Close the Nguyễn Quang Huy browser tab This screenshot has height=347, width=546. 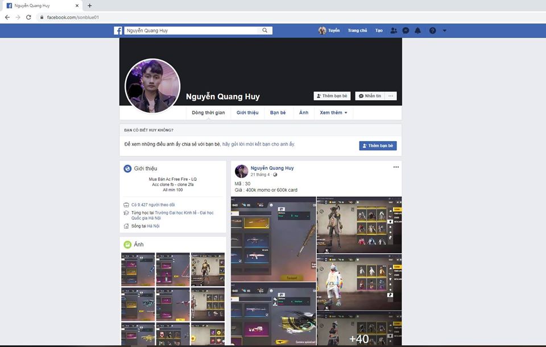[77, 6]
